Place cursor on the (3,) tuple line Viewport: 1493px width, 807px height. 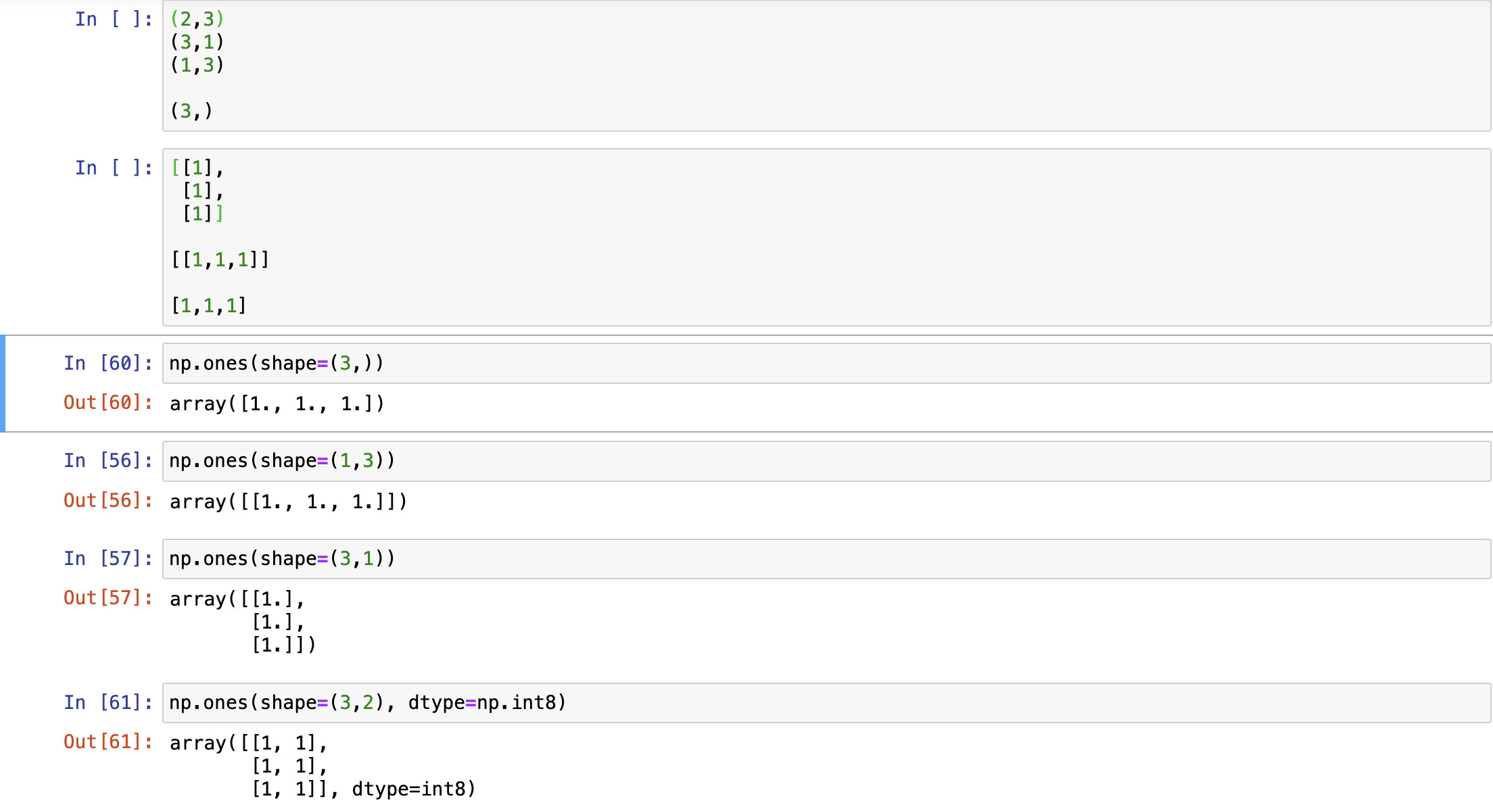[x=191, y=111]
